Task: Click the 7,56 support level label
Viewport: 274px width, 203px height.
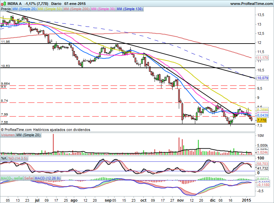Action: click(x=4, y=122)
